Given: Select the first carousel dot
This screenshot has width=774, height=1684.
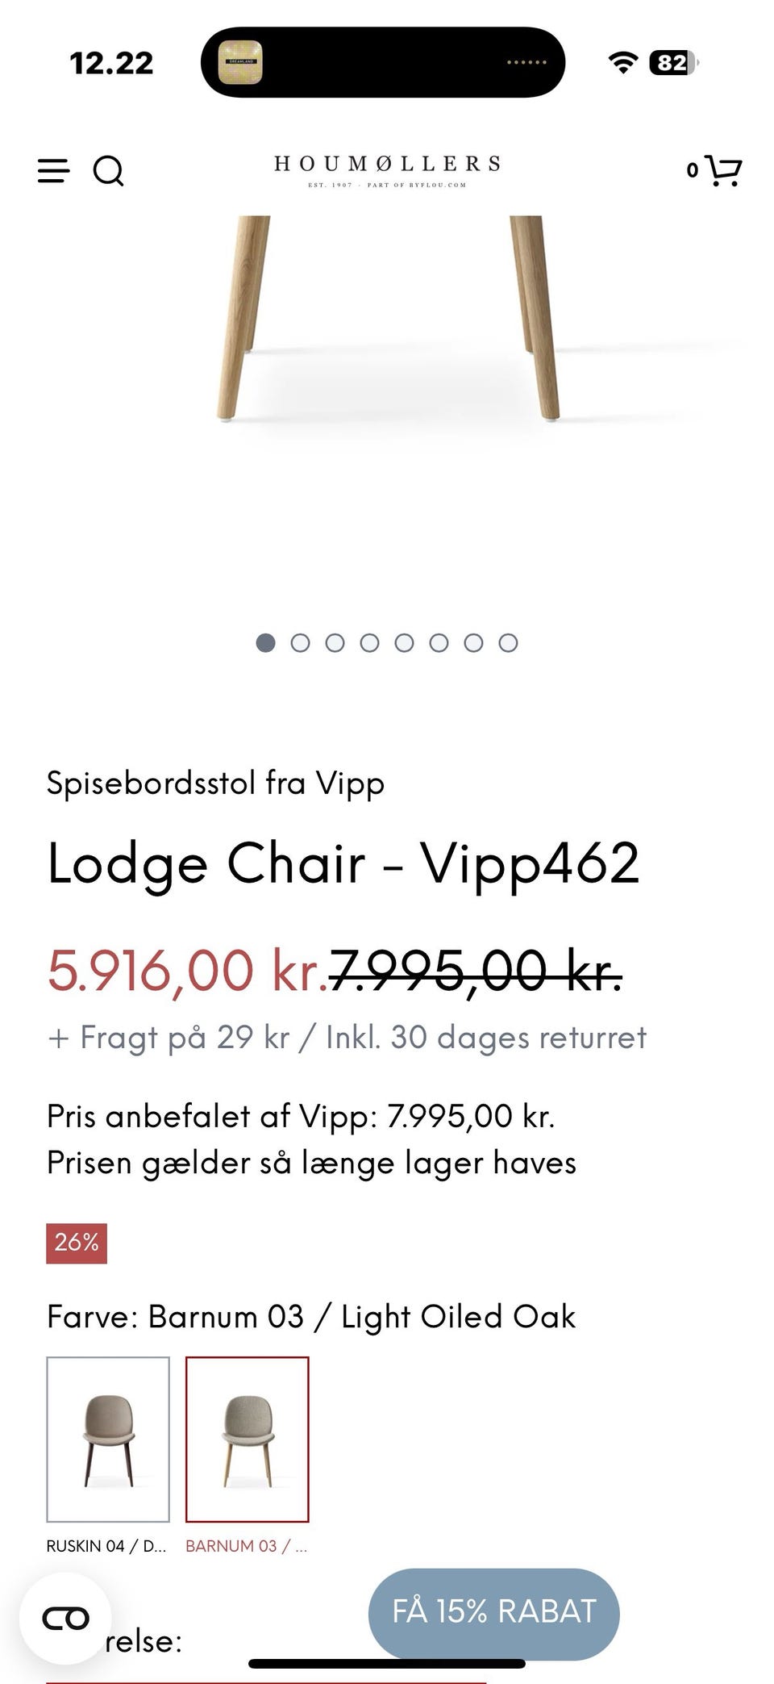Looking at the screenshot, I should click(x=265, y=642).
